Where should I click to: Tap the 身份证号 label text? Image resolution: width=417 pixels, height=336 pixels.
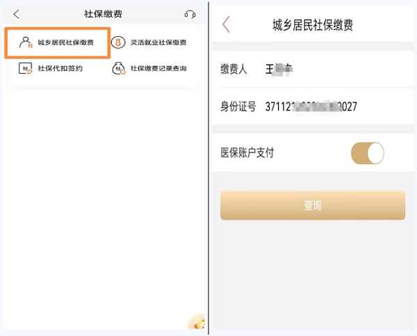[238, 106]
